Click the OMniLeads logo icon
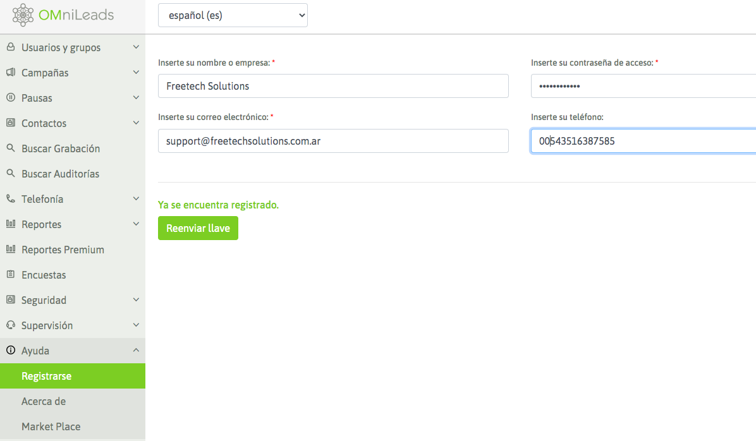Image resolution: width=756 pixels, height=441 pixels. [23, 15]
